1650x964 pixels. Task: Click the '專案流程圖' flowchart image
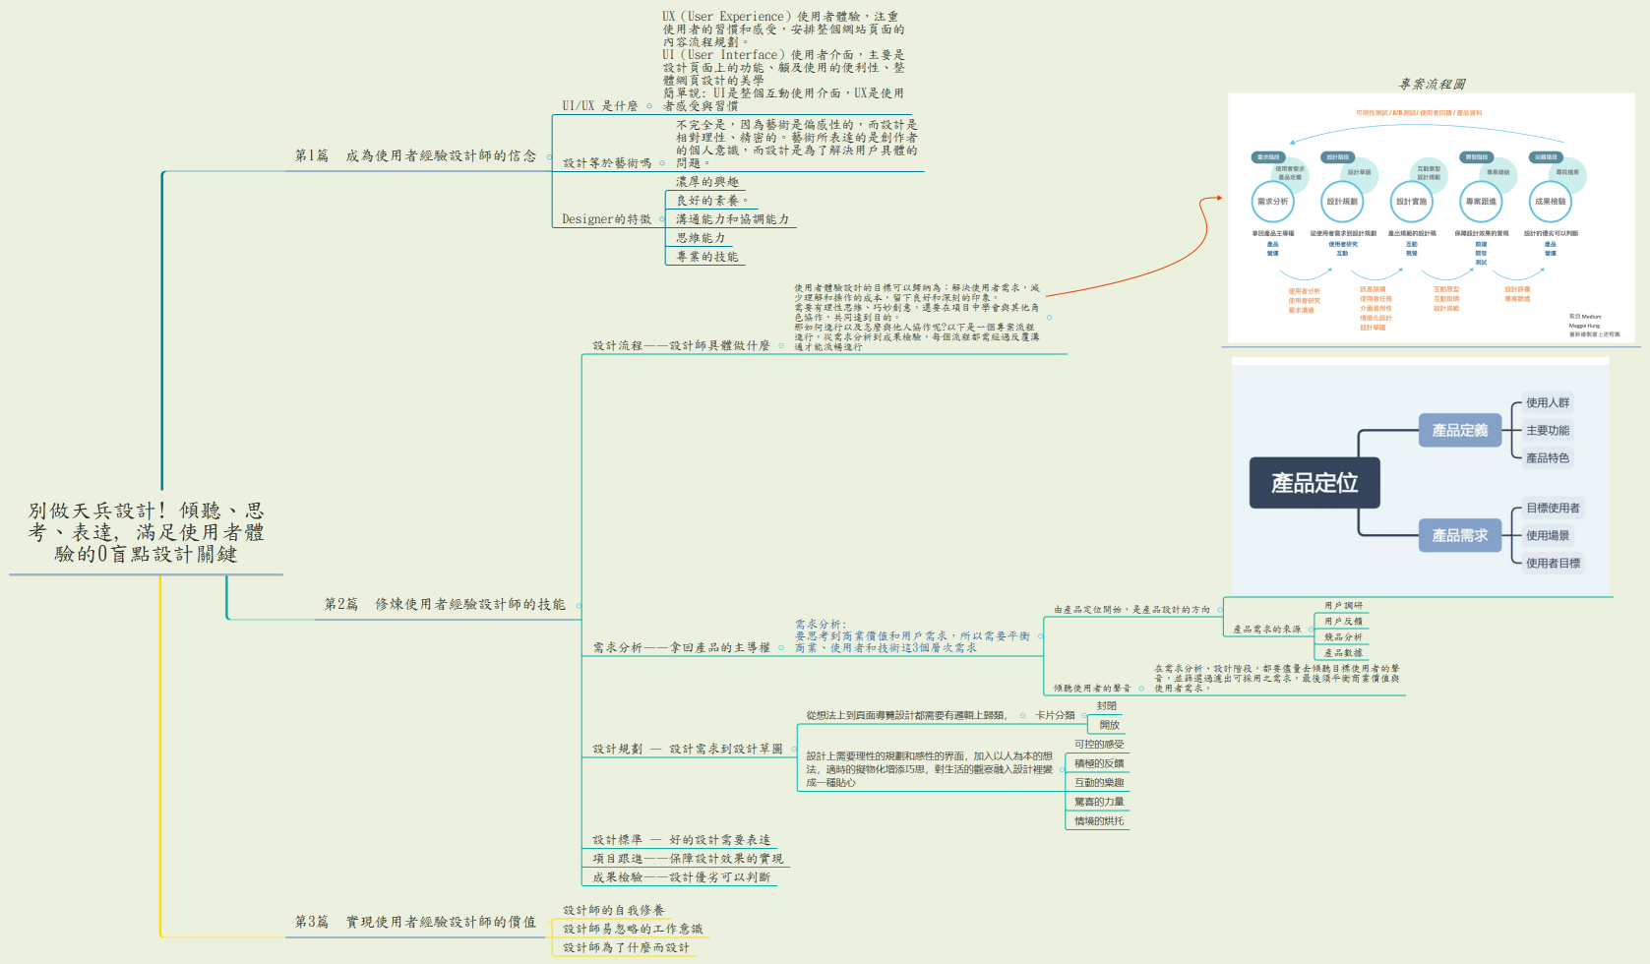click(x=1431, y=218)
